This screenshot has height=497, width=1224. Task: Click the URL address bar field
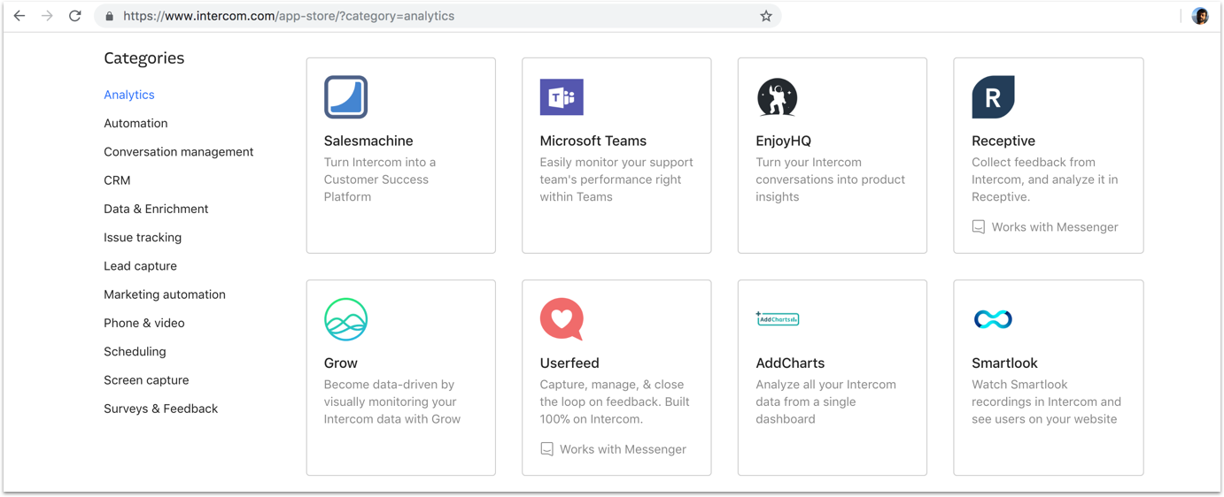[x=438, y=16]
